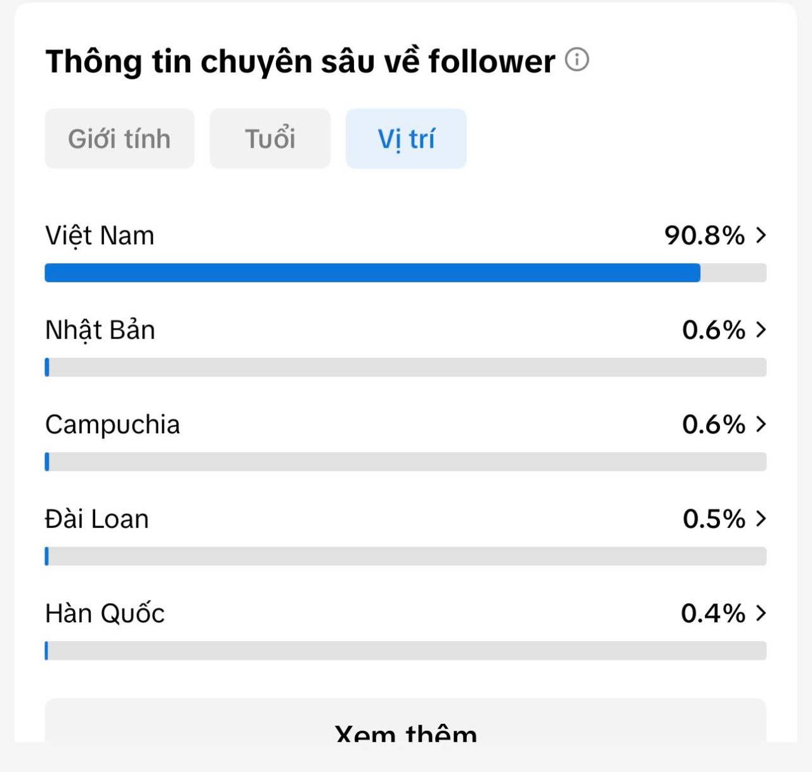Click the Campuchia progress bar

(405, 462)
